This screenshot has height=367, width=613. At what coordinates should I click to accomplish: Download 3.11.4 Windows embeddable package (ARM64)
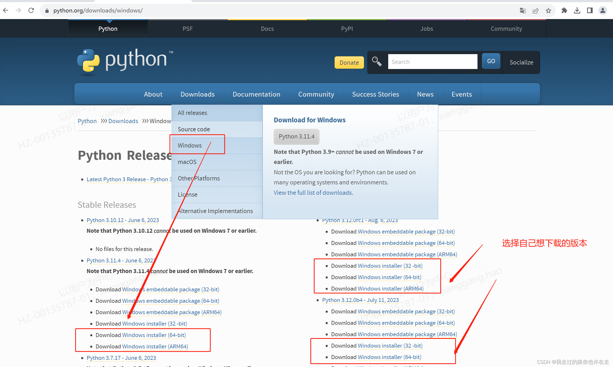pos(172,312)
